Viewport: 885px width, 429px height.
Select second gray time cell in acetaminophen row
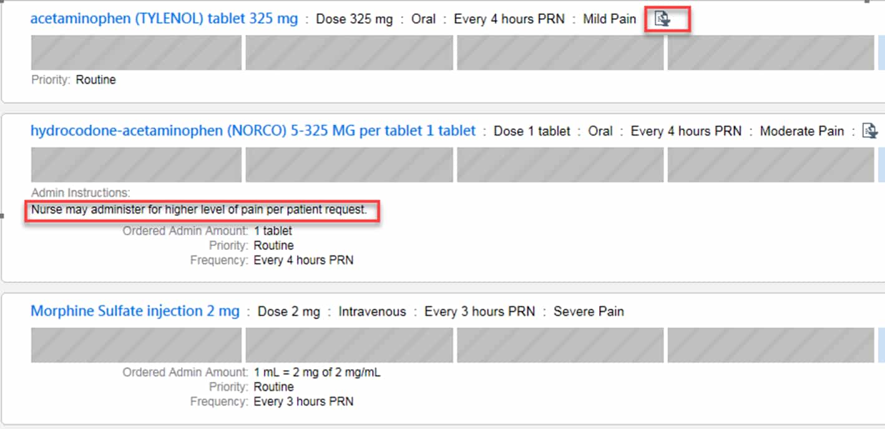(349, 52)
